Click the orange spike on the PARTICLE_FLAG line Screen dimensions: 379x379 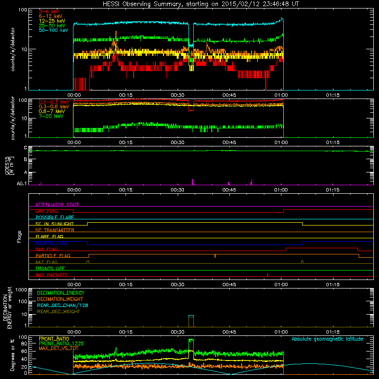click(215, 256)
